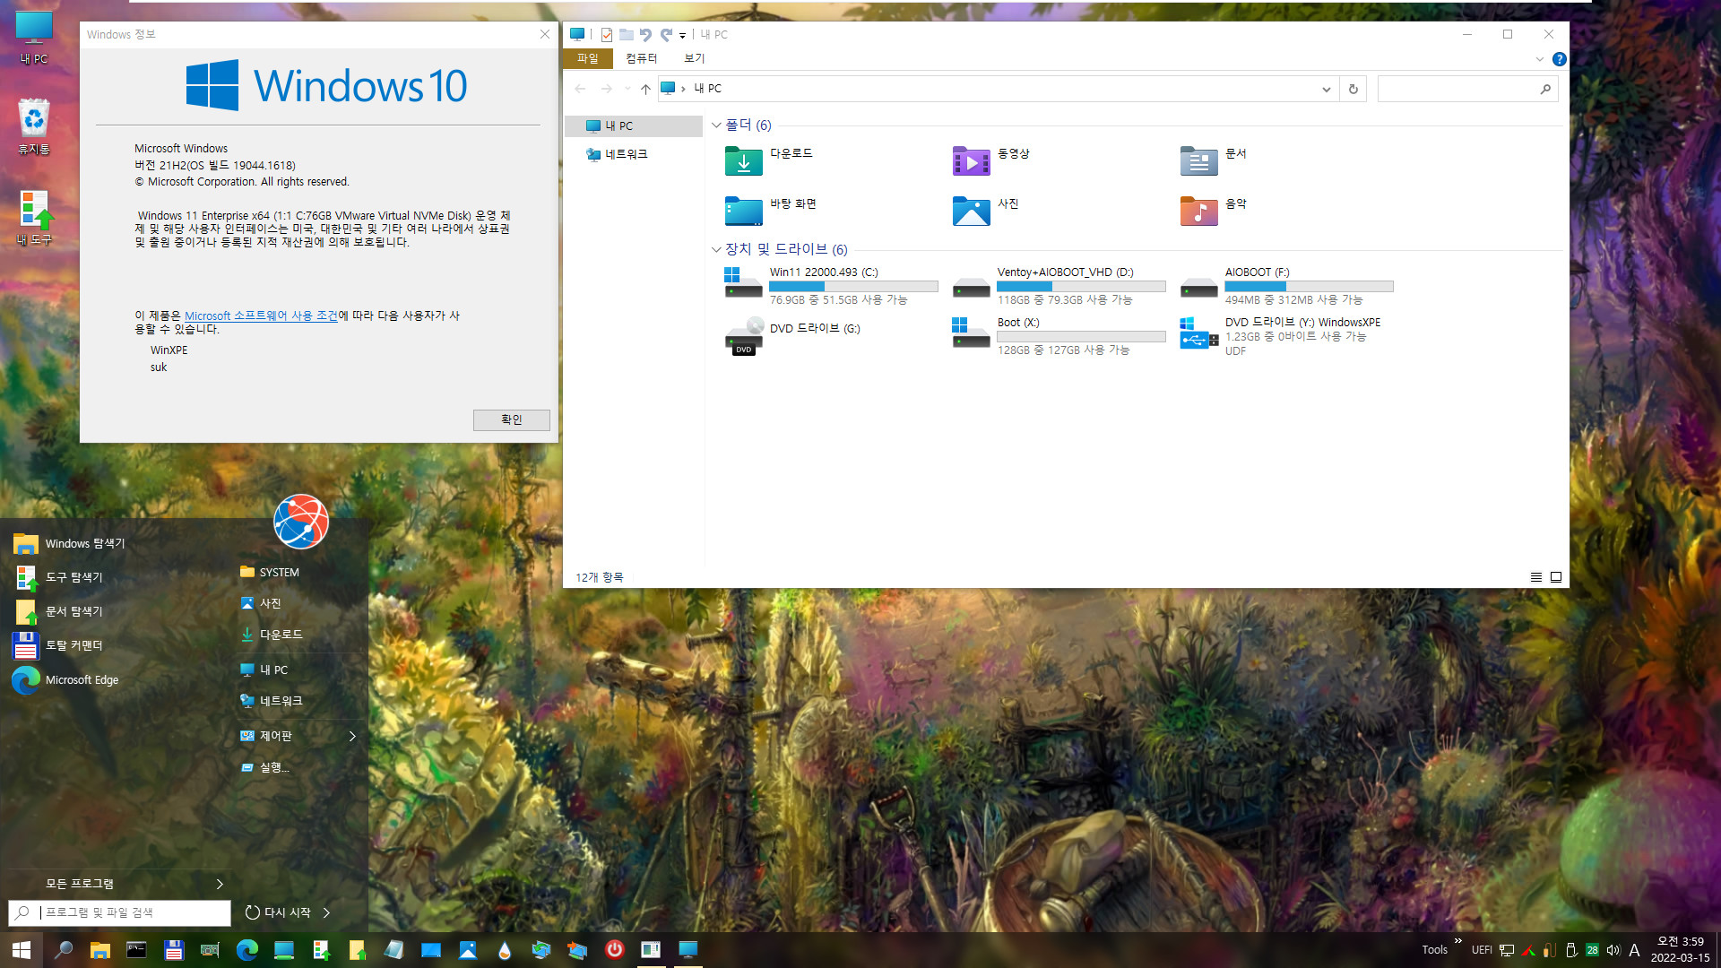Click the network card icon on the taskbar
1721x968 pixels.
[210, 950]
